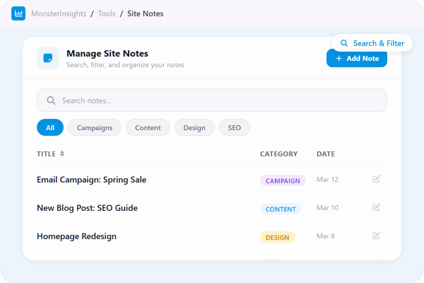Open MonsterInsights breadcrumb link
This screenshot has height=283, width=424.
coord(58,14)
